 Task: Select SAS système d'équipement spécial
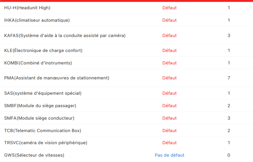click(x=43, y=93)
